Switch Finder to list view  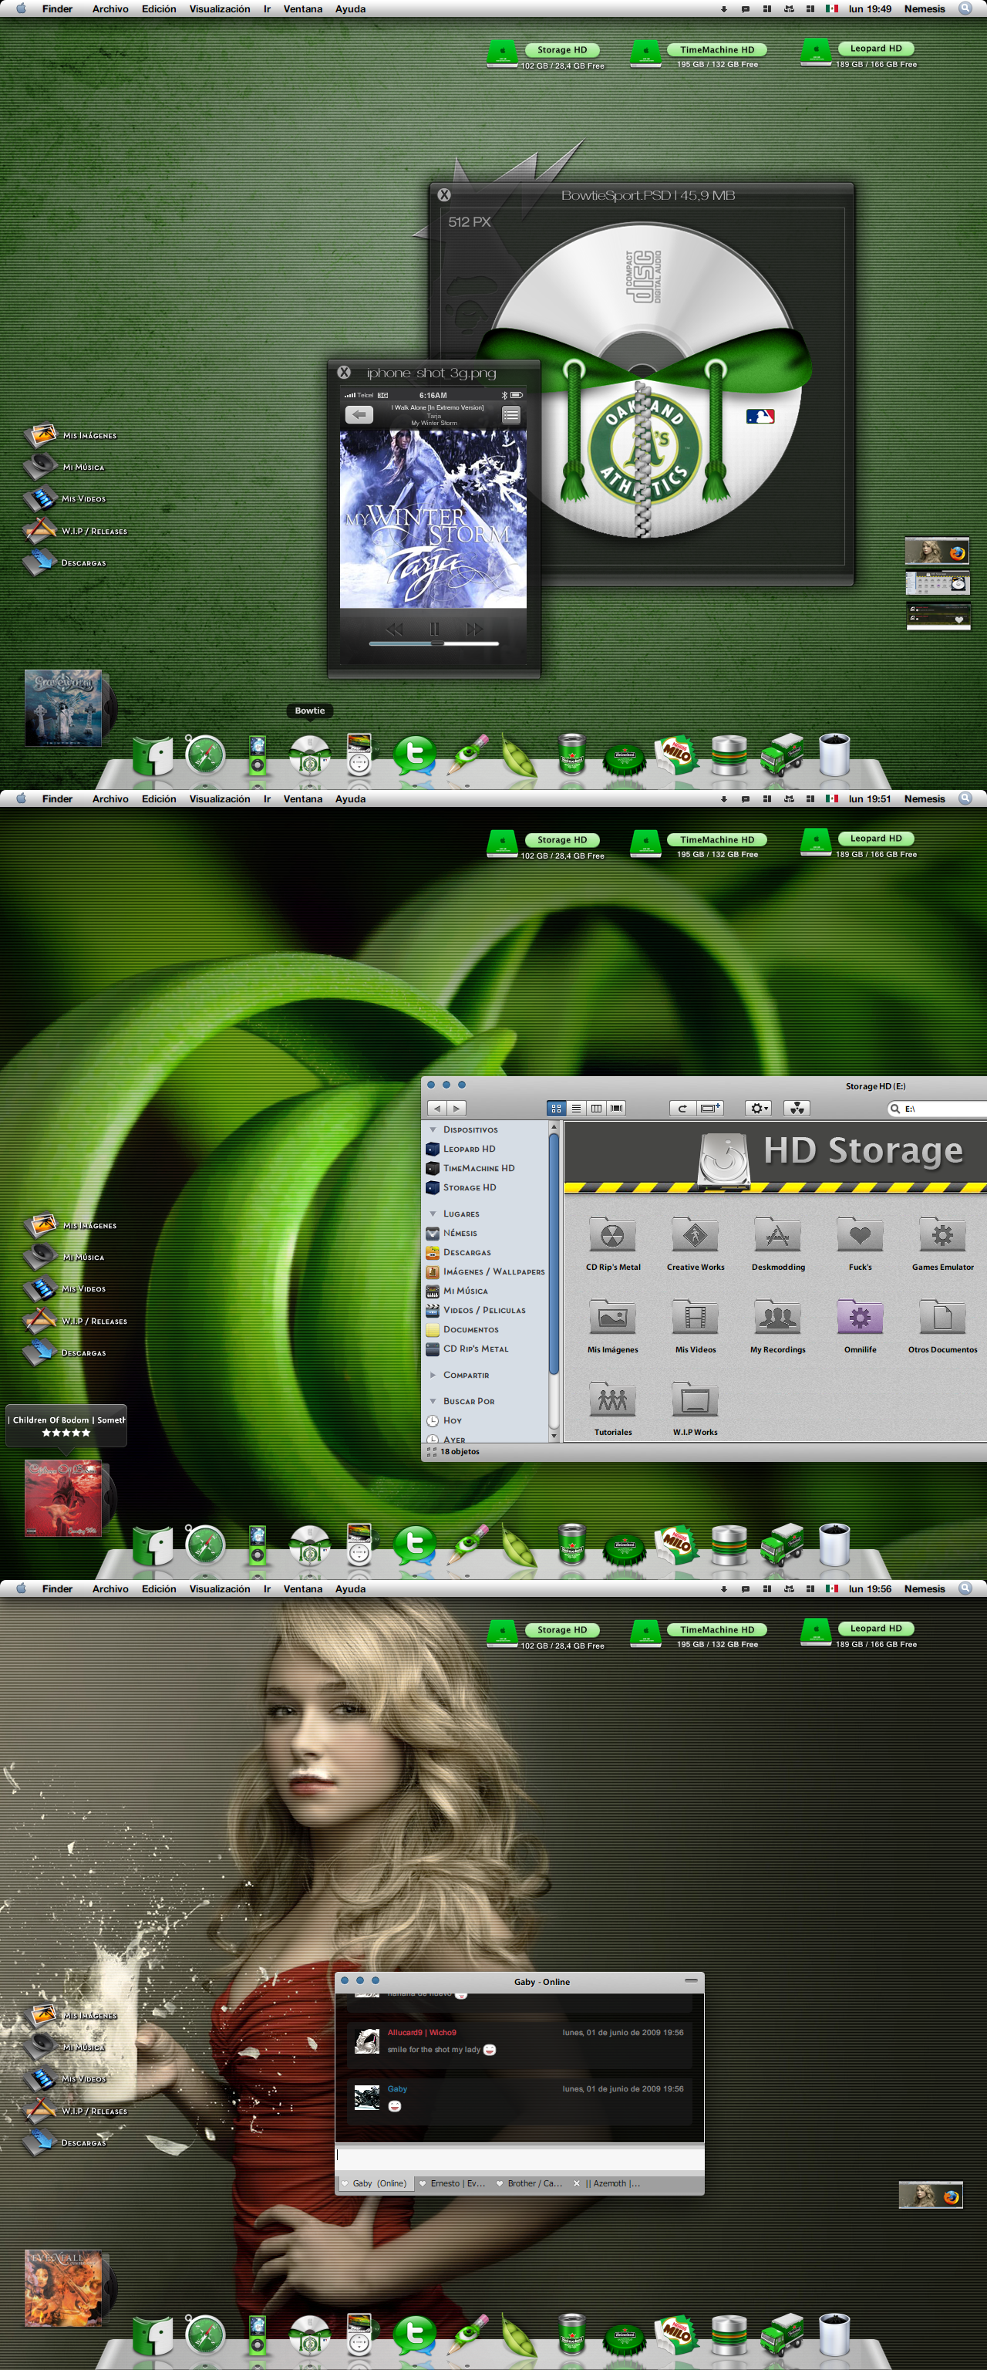pos(576,1108)
